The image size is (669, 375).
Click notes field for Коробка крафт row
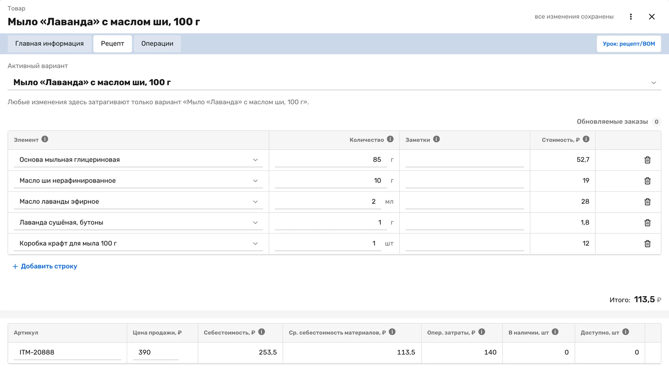(465, 243)
